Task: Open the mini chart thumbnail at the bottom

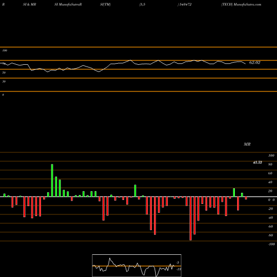Action: pos(137,265)
